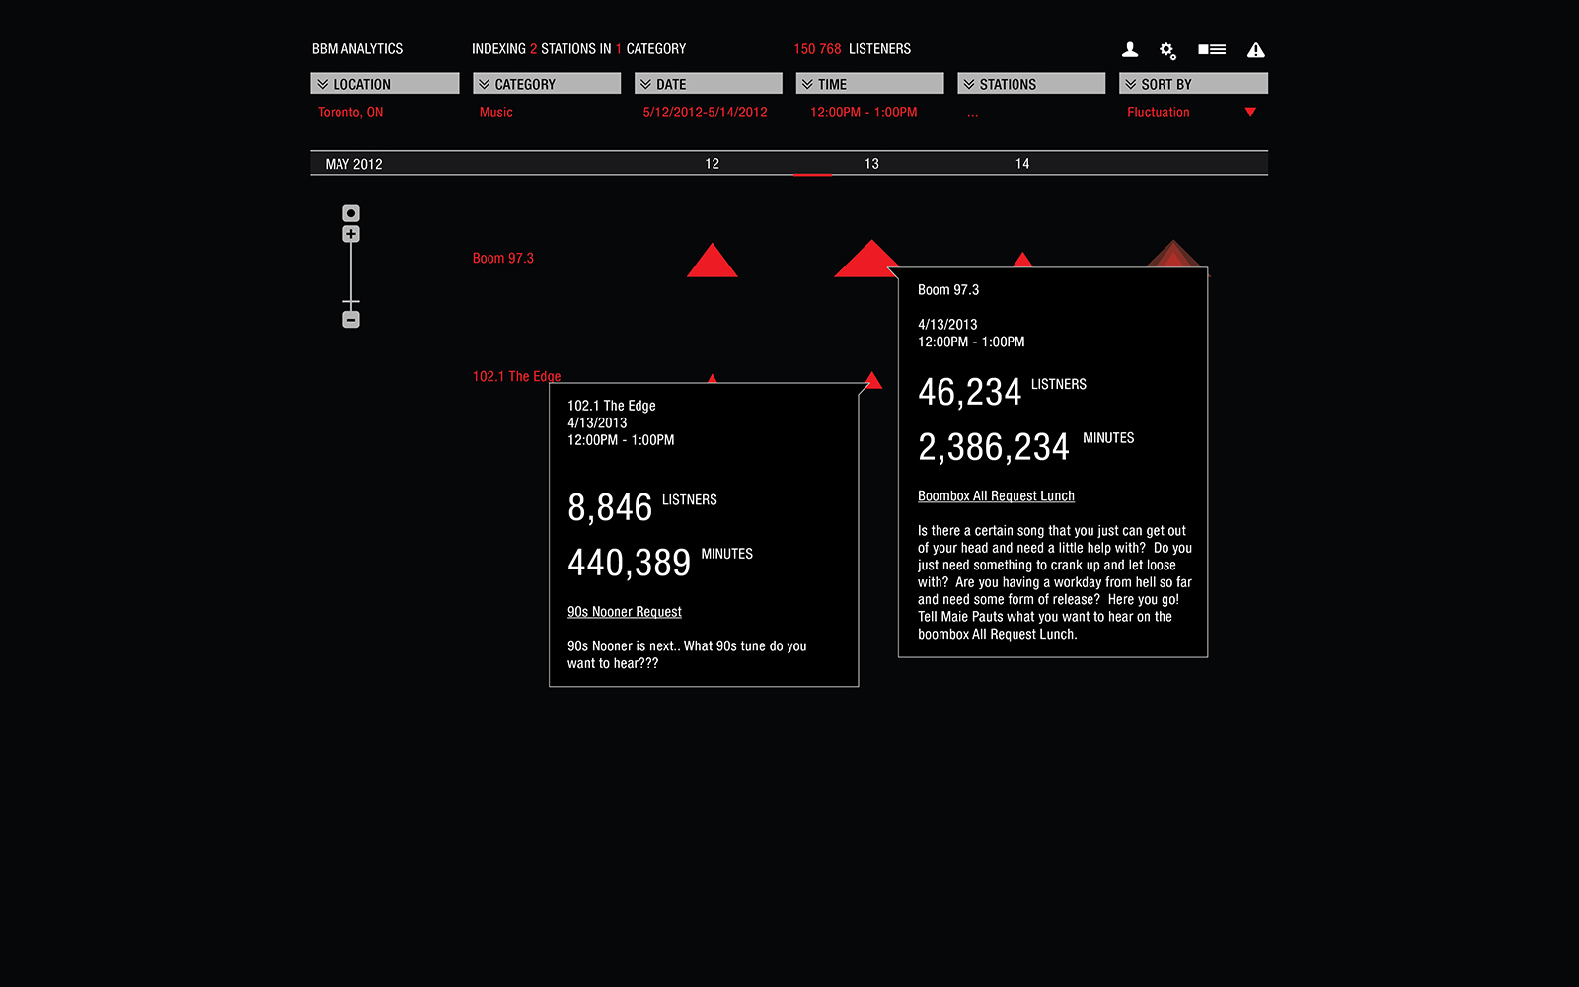Image resolution: width=1579 pixels, height=987 pixels.
Task: Open the Date filter menu
Action: [708, 84]
